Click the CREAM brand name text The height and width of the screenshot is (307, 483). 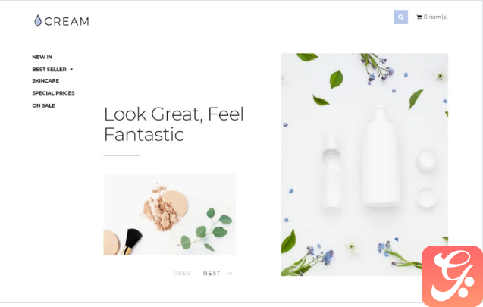[67, 21]
